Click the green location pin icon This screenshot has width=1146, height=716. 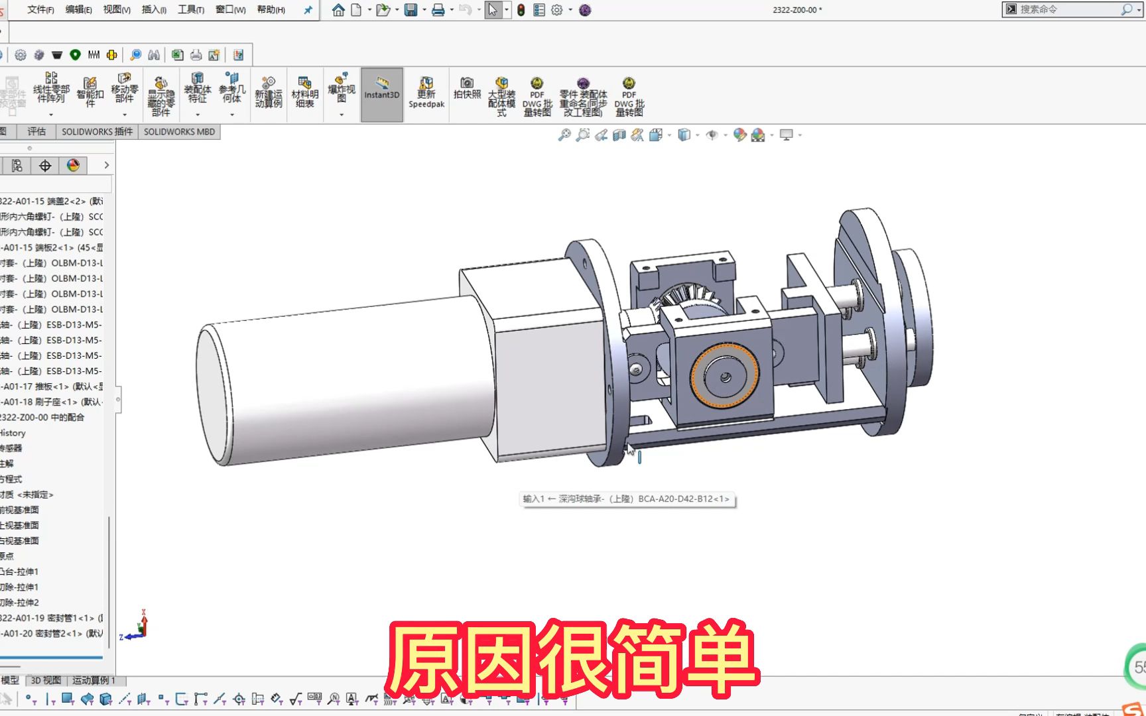click(x=75, y=55)
